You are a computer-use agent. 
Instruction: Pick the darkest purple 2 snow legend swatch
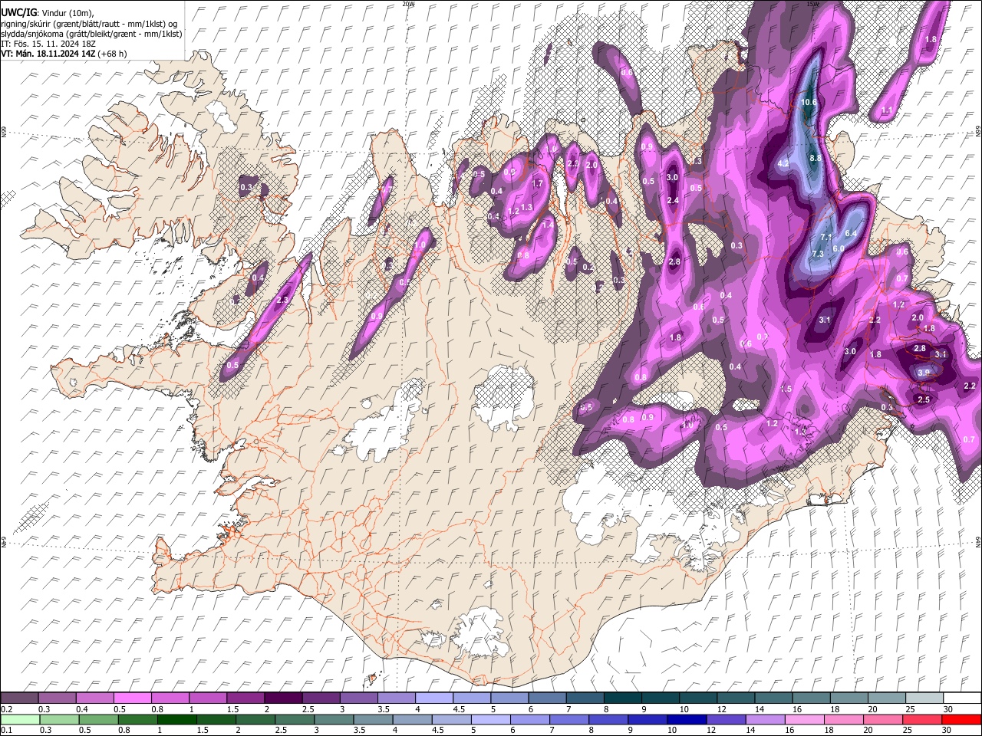tap(282, 698)
